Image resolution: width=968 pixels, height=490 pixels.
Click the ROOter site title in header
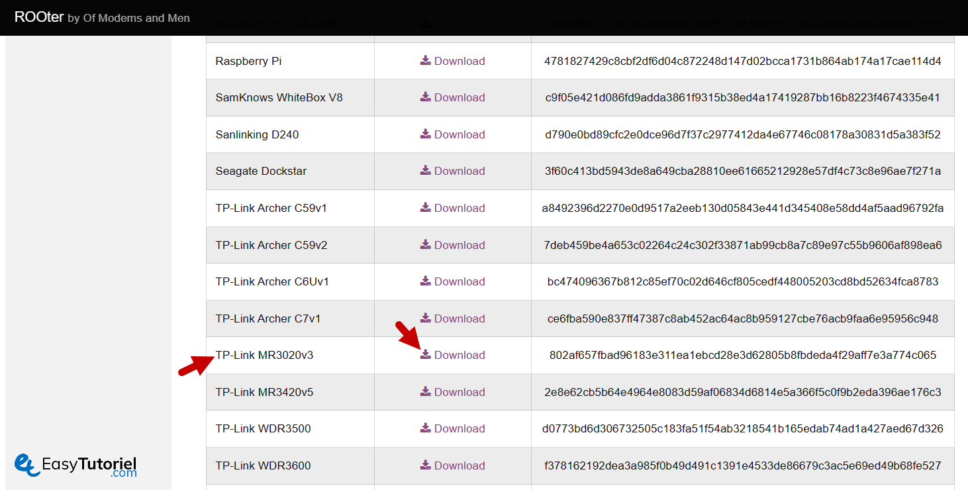click(x=39, y=17)
